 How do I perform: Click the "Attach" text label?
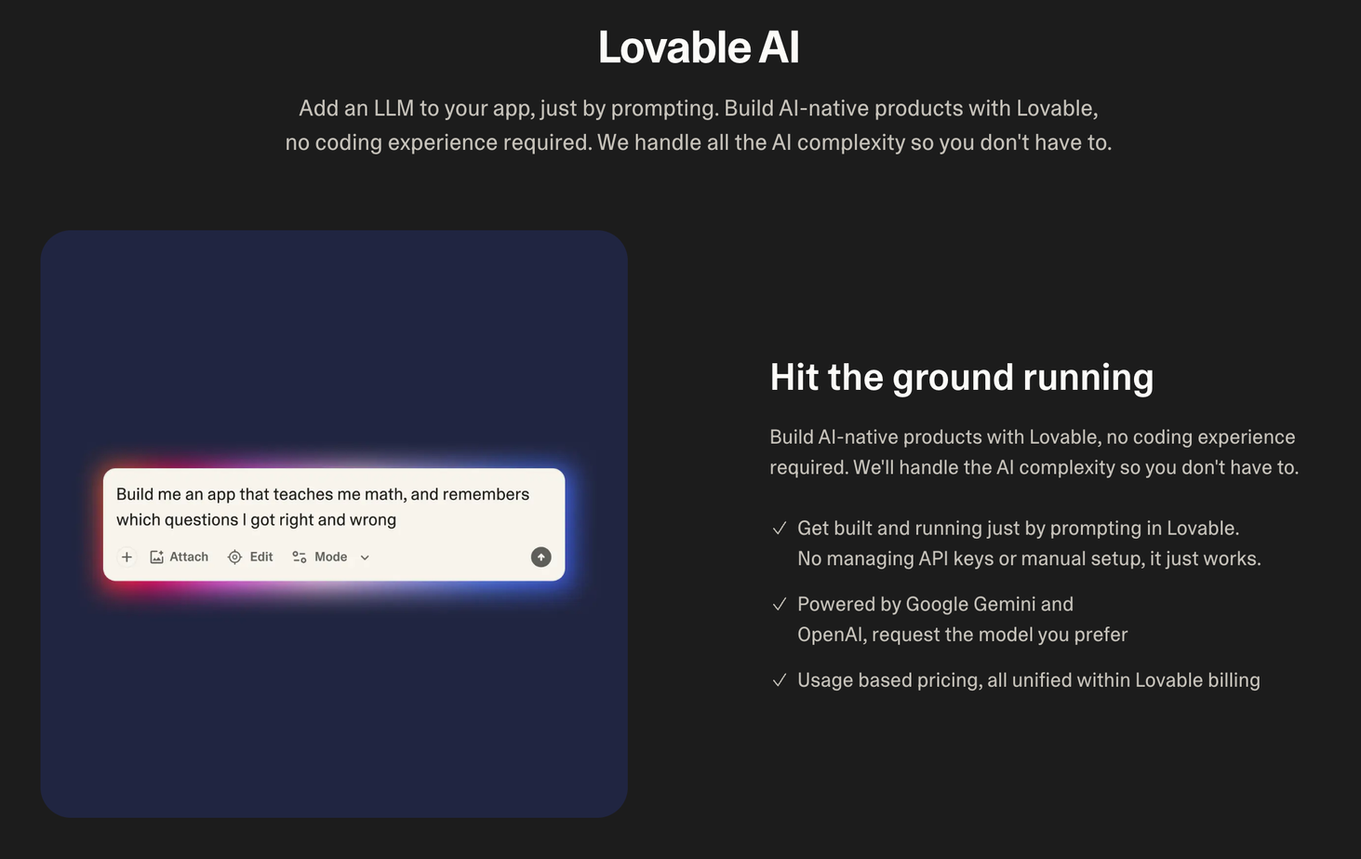click(x=189, y=557)
